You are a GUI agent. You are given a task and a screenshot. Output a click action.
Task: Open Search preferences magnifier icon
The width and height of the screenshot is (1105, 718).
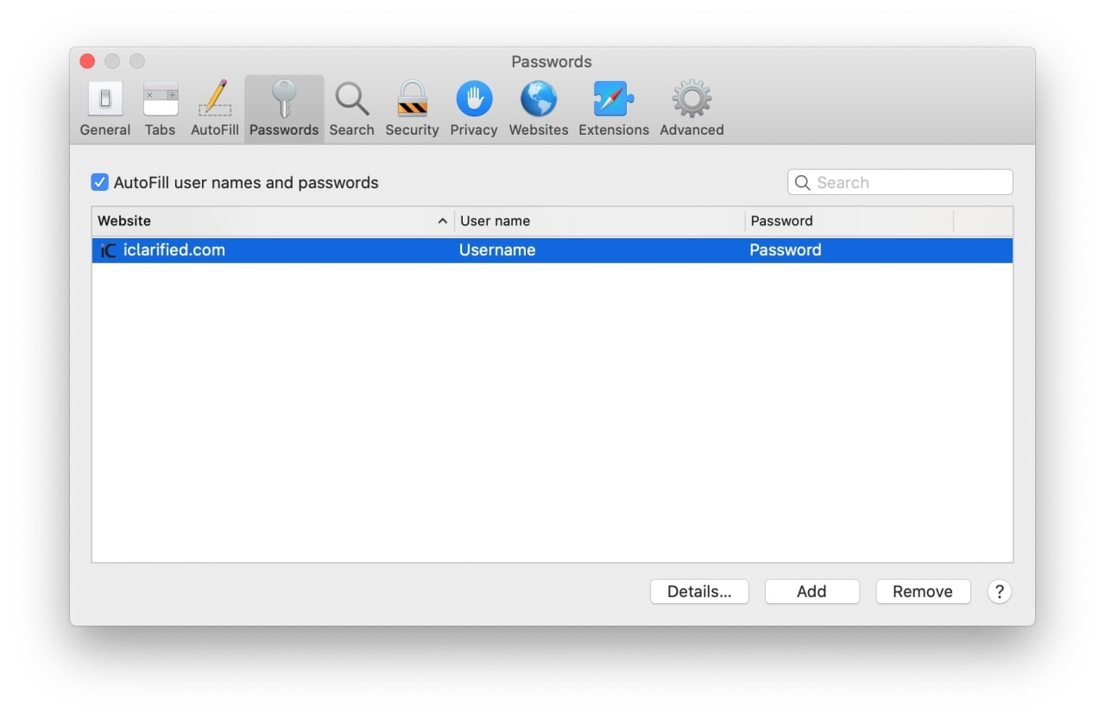351,109
